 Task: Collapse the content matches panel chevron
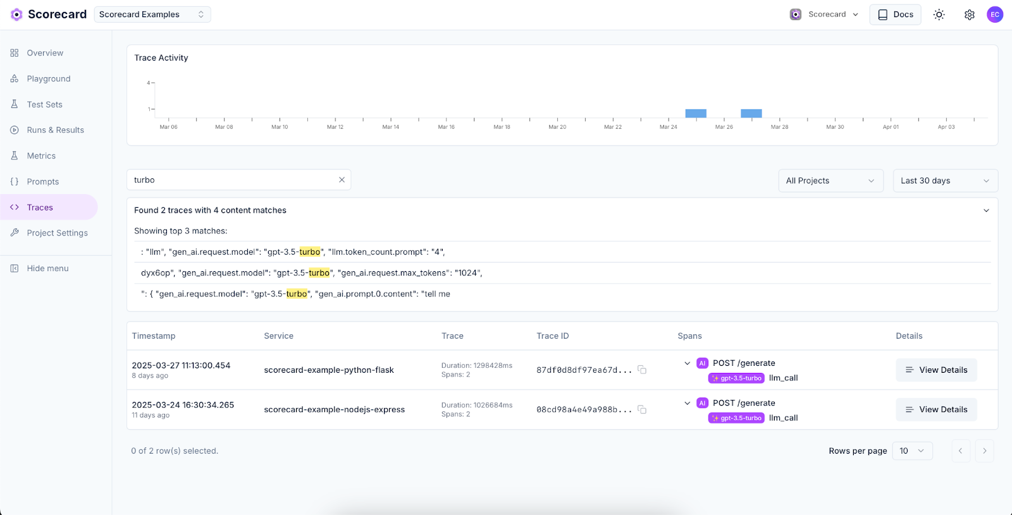[x=986, y=210]
